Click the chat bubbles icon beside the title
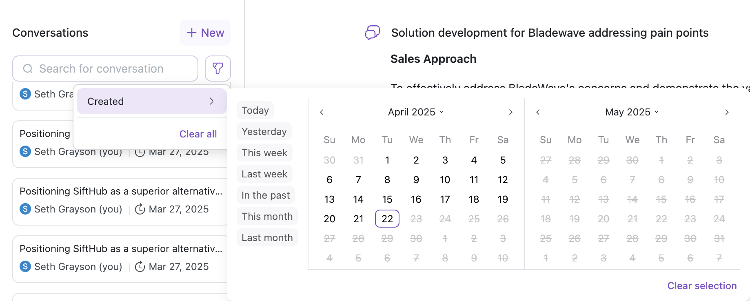The width and height of the screenshot is (750, 301). pyautogui.click(x=372, y=33)
